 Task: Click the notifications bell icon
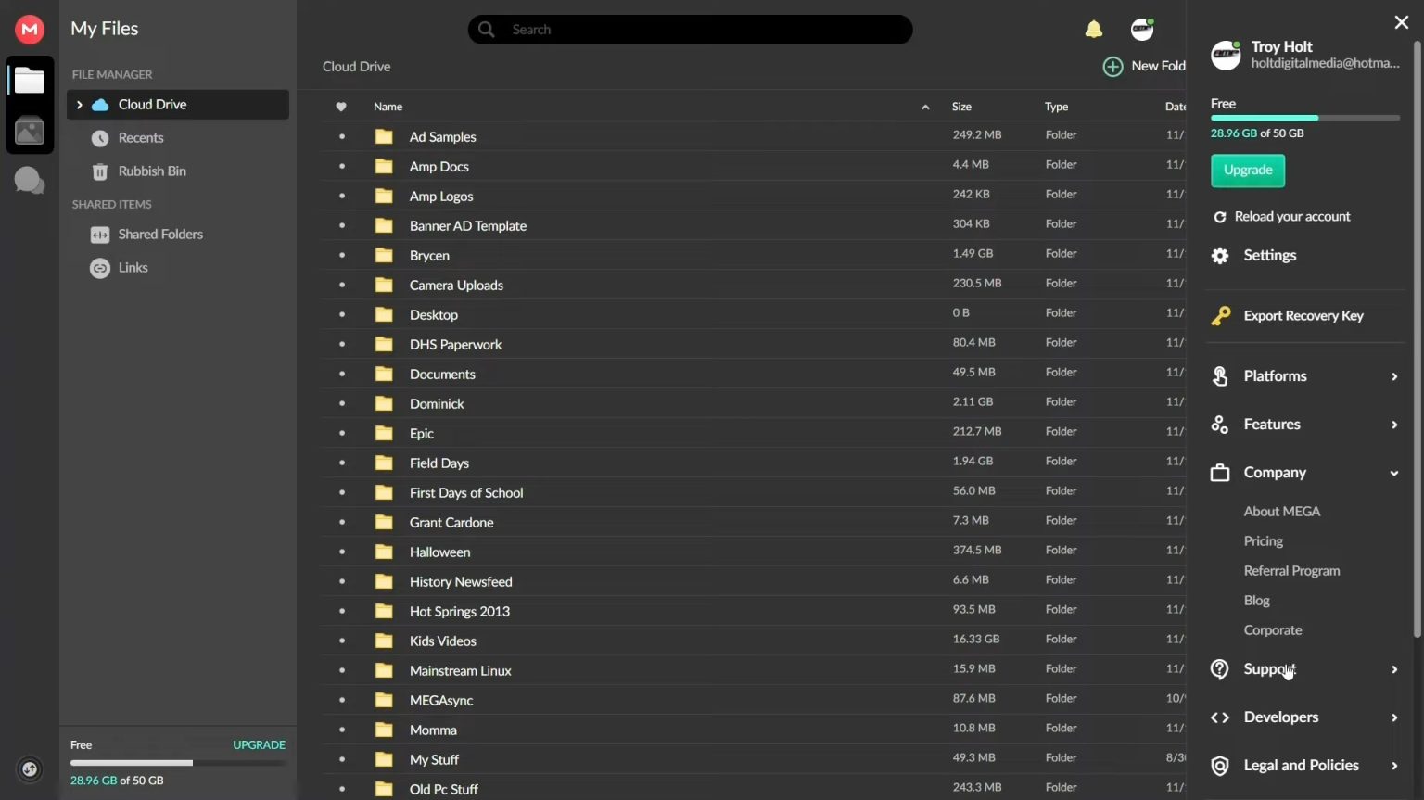point(1094,30)
